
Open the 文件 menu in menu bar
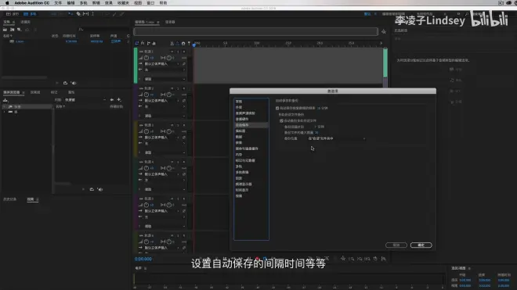(x=58, y=3)
